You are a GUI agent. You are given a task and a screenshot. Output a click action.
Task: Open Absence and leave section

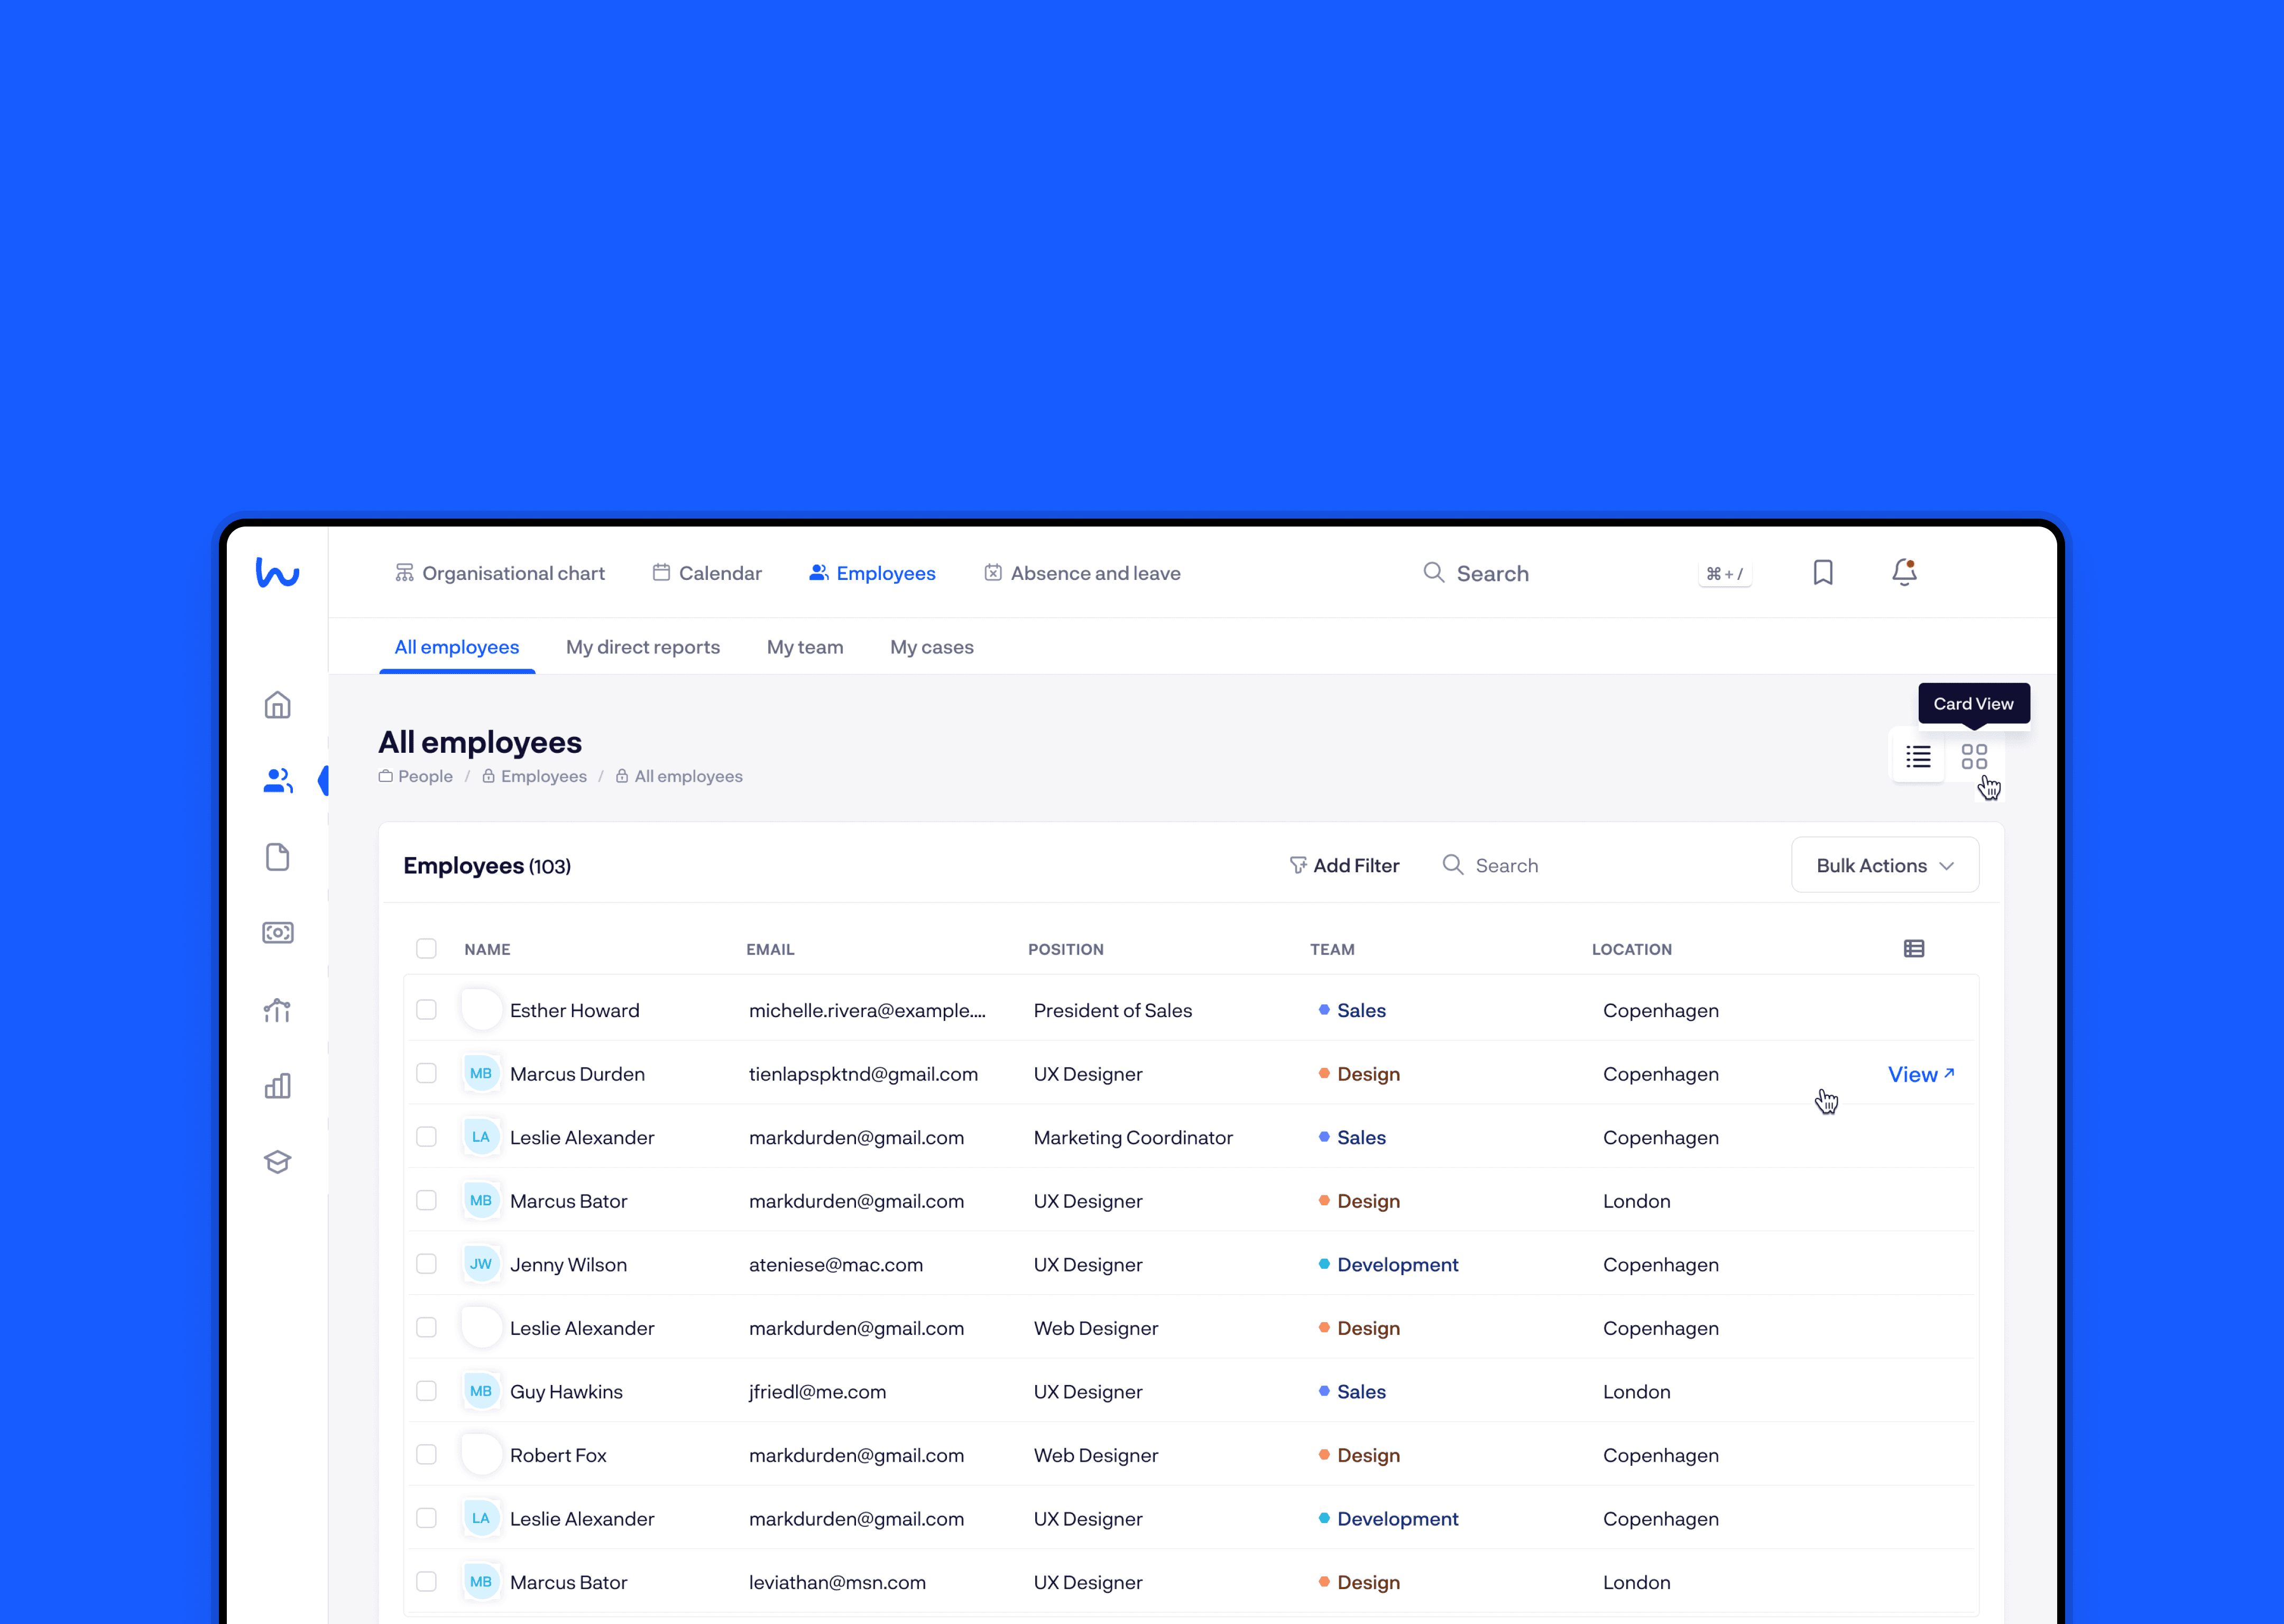pyautogui.click(x=1083, y=573)
